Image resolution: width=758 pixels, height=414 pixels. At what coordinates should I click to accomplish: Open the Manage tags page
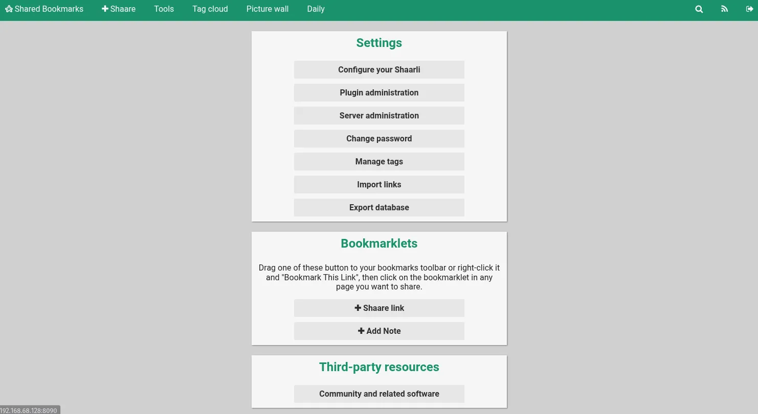pos(379,161)
